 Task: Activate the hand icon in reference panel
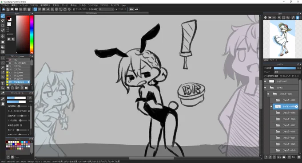[298, 18]
